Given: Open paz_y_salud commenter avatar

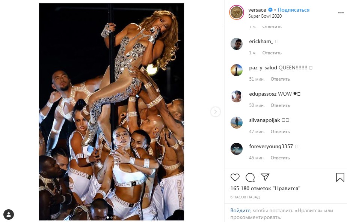Looking at the screenshot, I should click(x=237, y=70).
